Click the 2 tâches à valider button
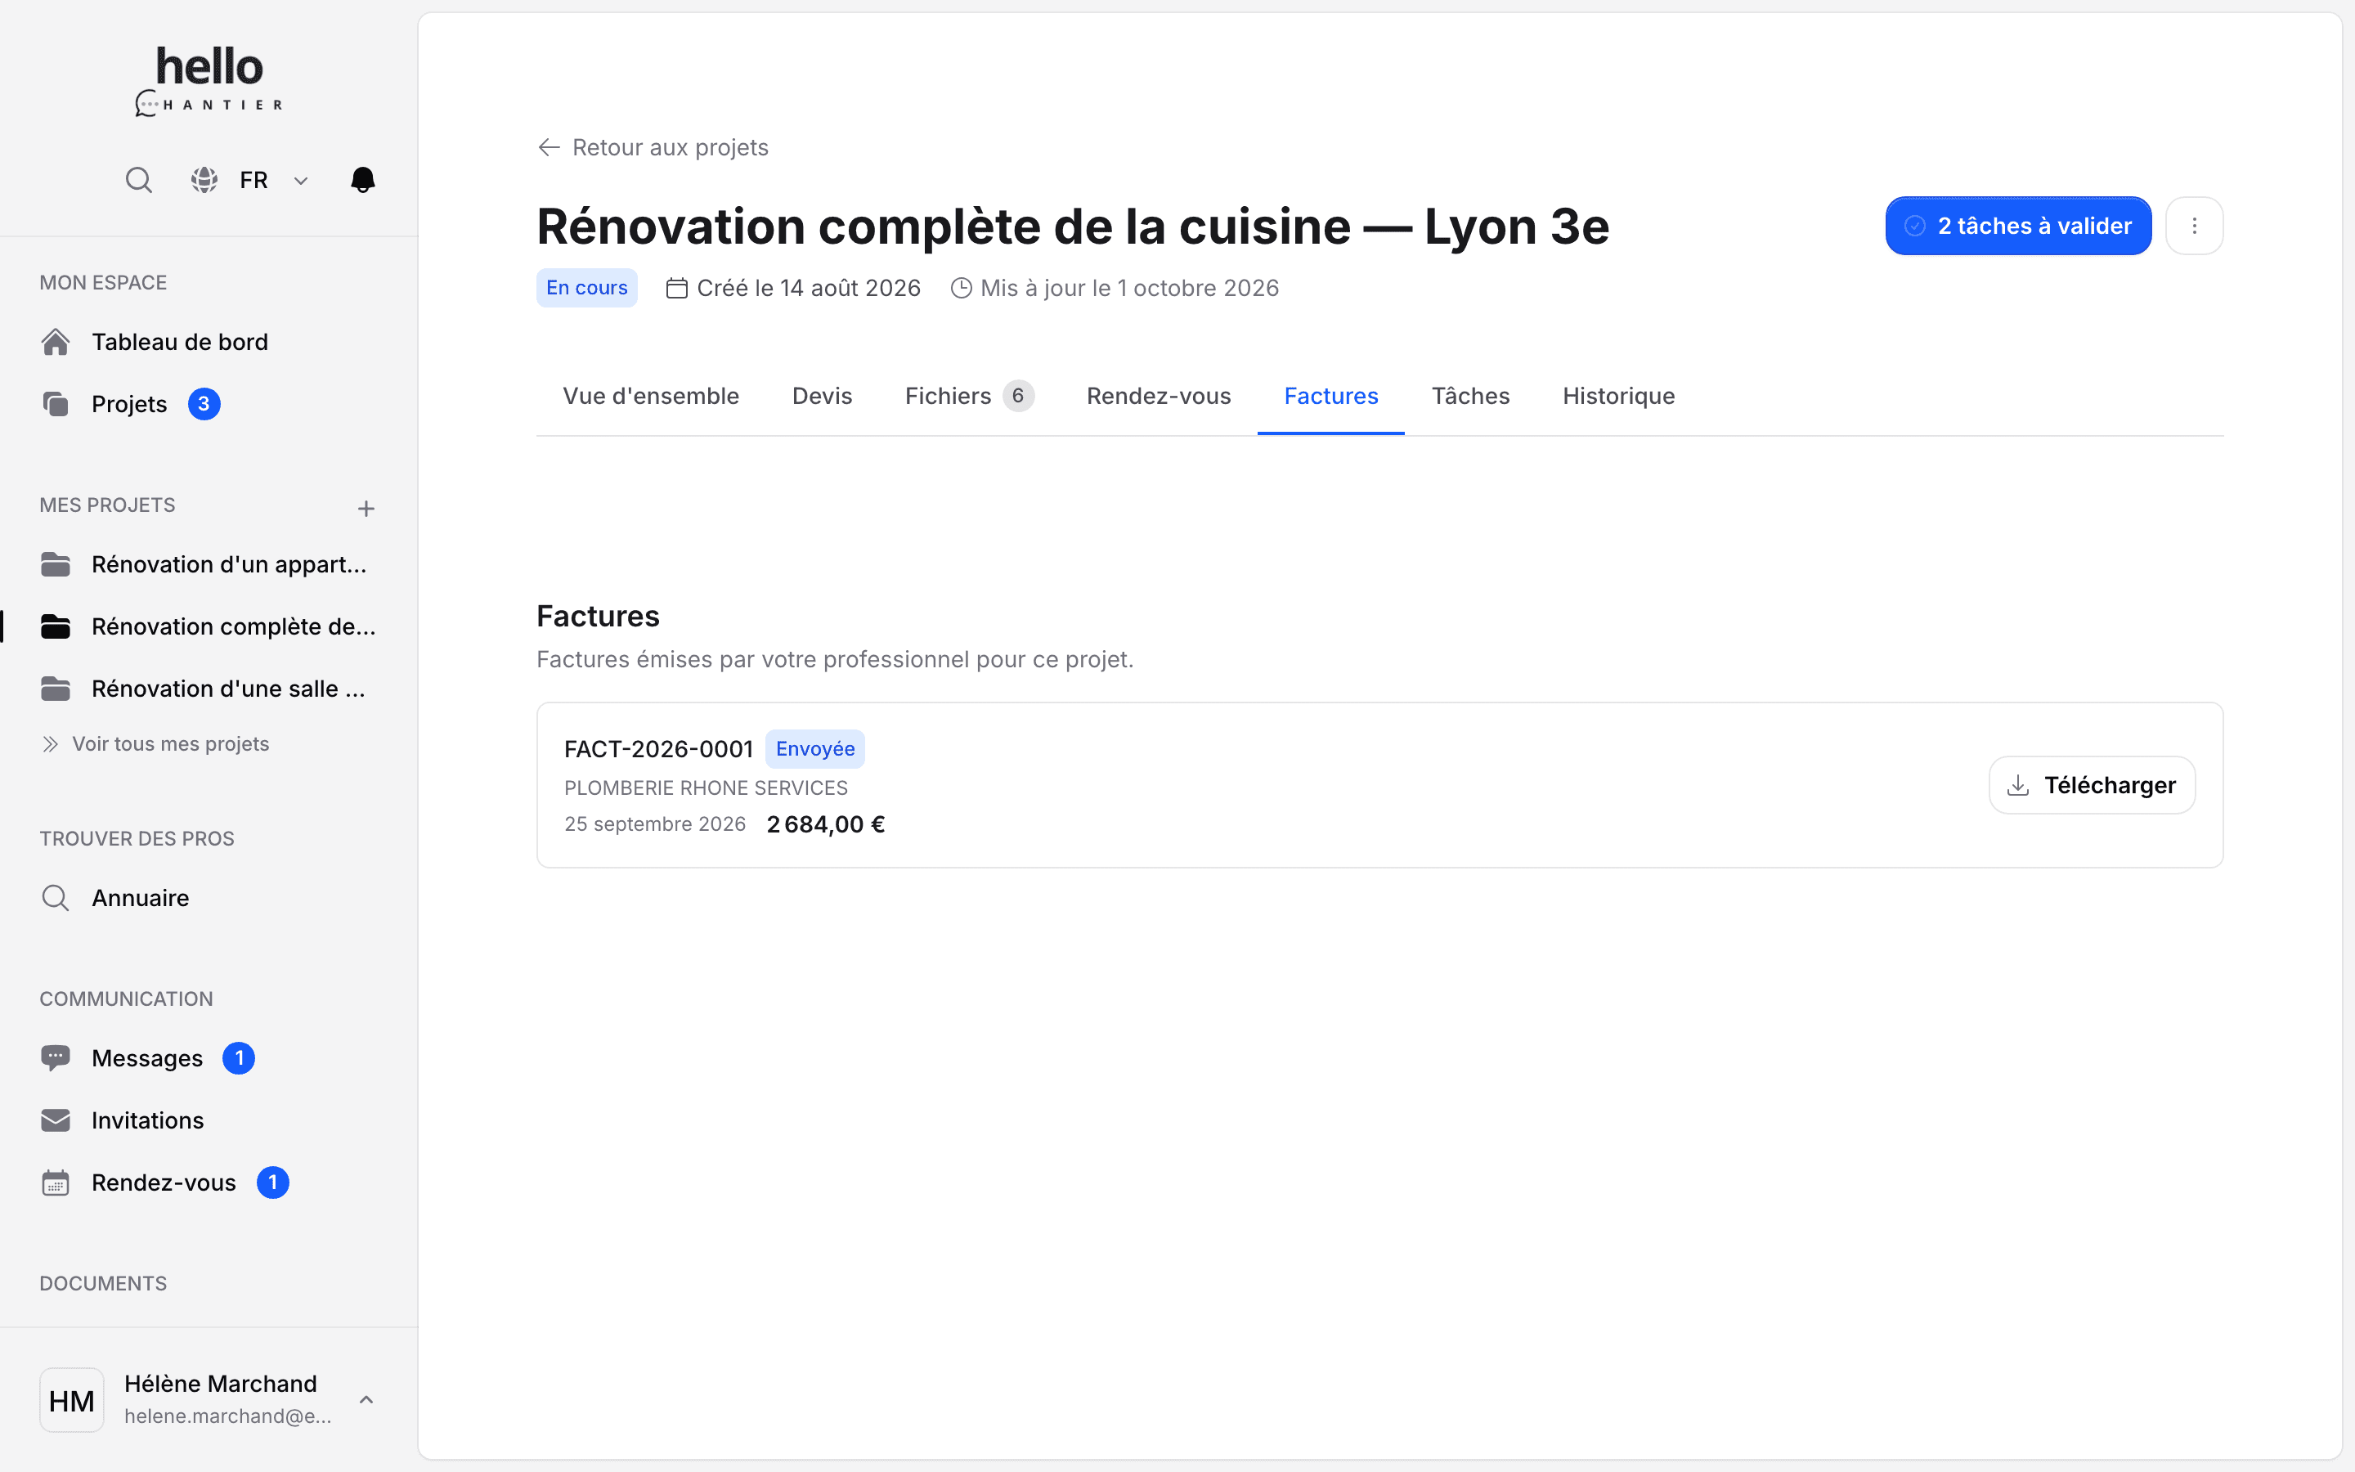 tap(2018, 226)
